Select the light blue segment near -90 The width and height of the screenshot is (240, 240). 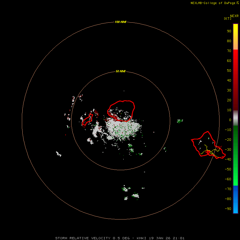tap(235, 208)
